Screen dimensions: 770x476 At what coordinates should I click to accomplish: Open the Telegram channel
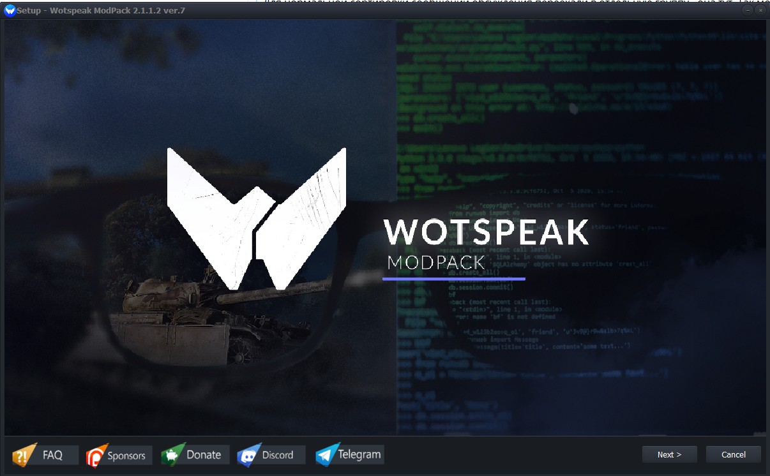click(x=349, y=454)
